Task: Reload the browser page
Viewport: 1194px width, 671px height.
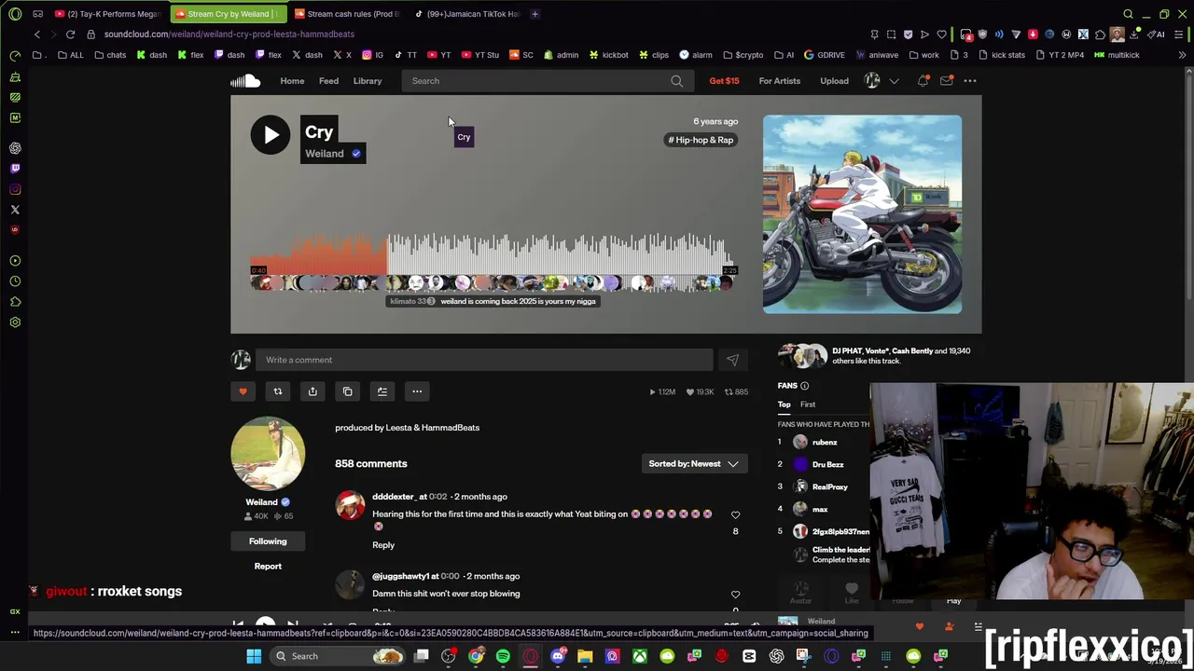Action: click(x=70, y=34)
